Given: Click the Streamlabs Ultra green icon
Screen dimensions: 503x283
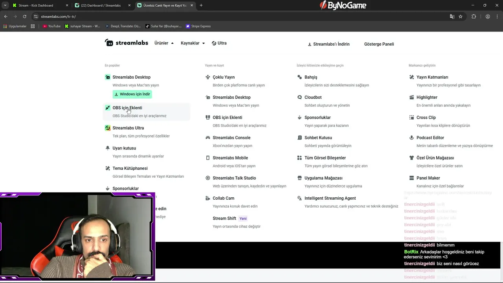Looking at the screenshot, I should (x=108, y=128).
